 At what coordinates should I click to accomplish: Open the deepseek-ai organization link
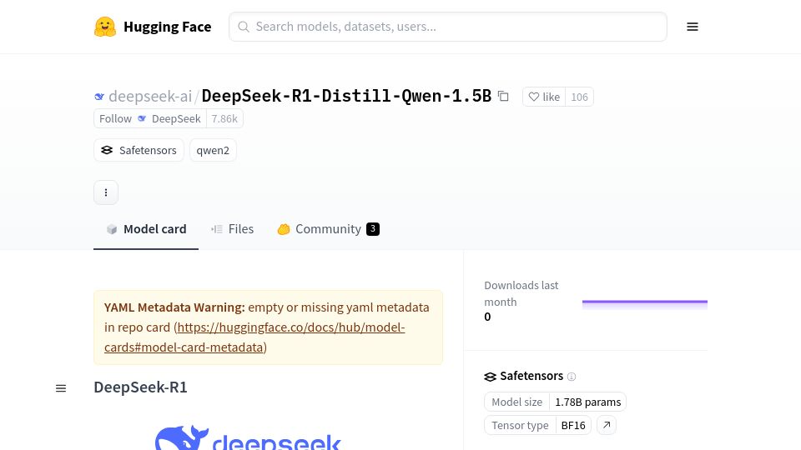150,96
